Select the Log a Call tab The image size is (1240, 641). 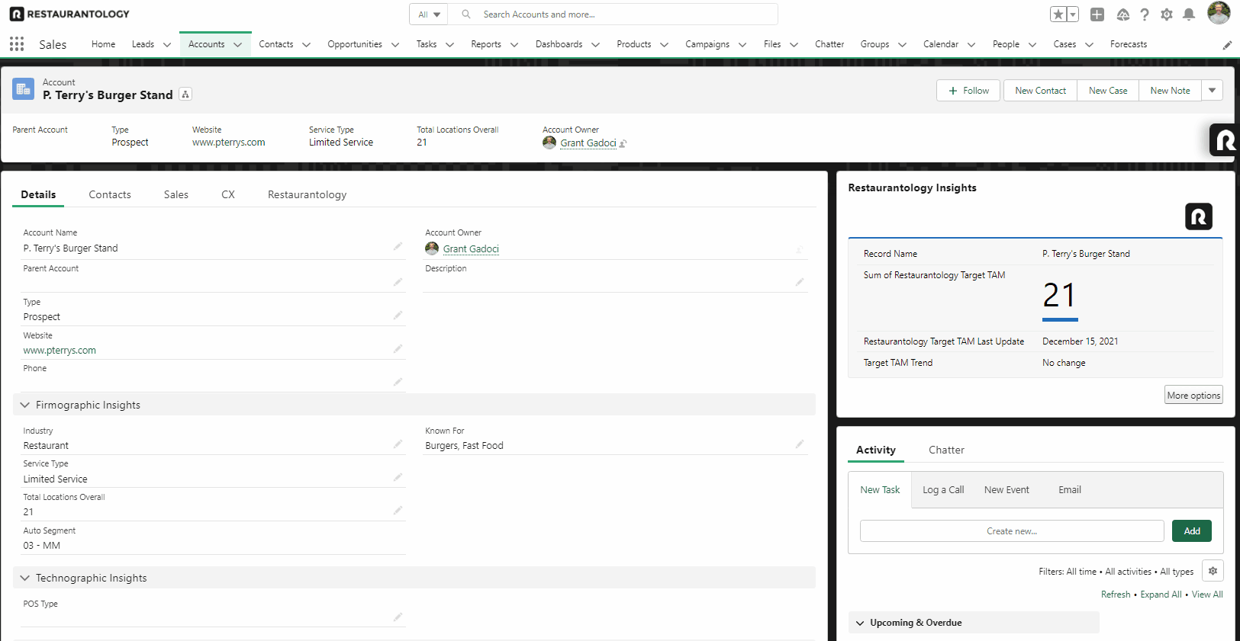943,490
